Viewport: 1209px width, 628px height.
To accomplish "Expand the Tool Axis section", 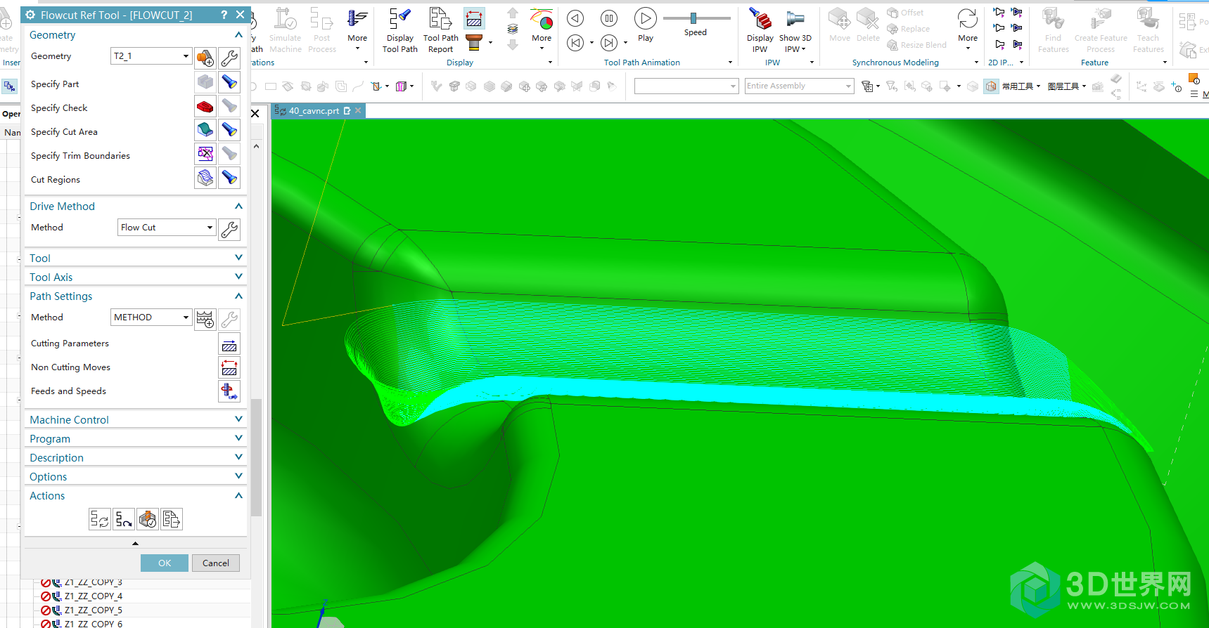I will pos(238,277).
